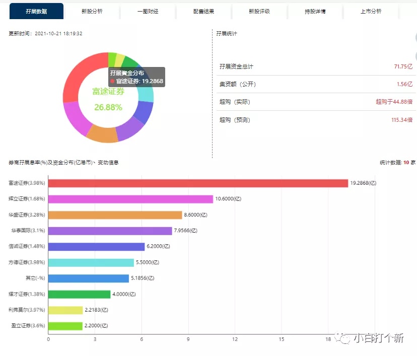417x356 pixels.
Task: Click the 孖展统计 section heading
Action: [x=227, y=34]
